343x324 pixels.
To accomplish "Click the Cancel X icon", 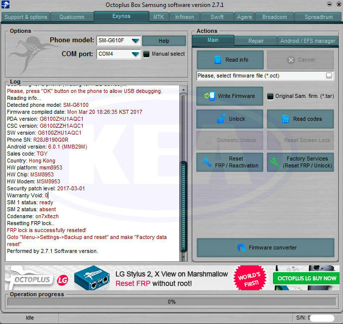I will click(x=291, y=60).
